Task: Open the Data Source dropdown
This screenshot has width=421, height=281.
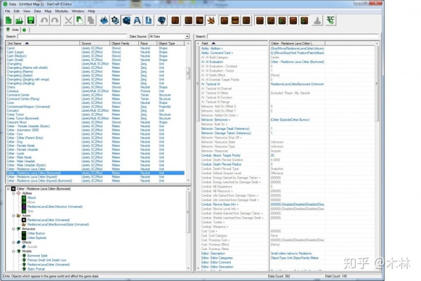Action: pos(169,37)
